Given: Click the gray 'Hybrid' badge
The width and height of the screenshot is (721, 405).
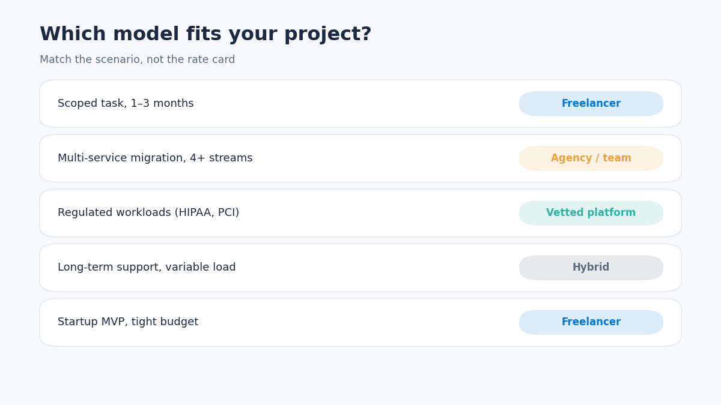Looking at the screenshot, I should point(591,268).
